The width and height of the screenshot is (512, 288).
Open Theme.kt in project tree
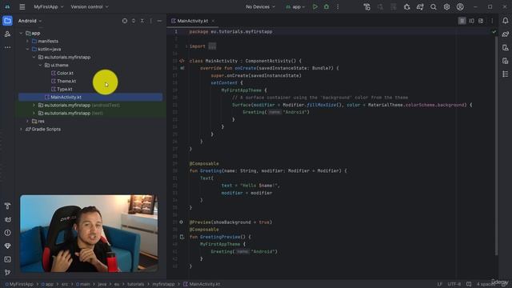pyautogui.click(x=63, y=81)
